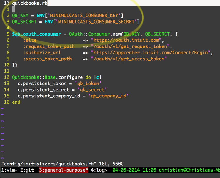
Task: Select the active 3:general-purpose* tmux window
Action: pos(64,170)
